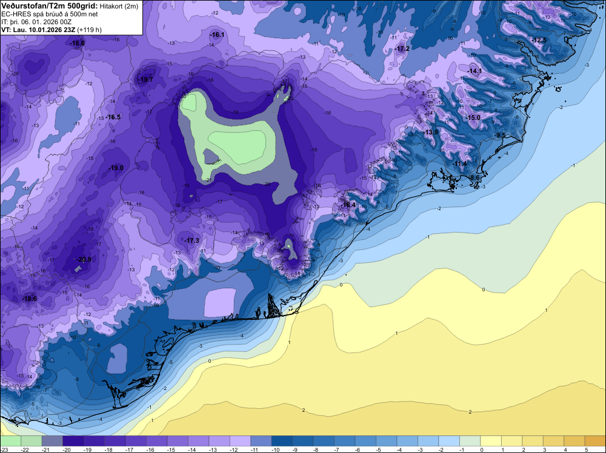
Task: Click the valid time 'VT: Lau. 10.01.2026 23Z'
Action: (39, 30)
